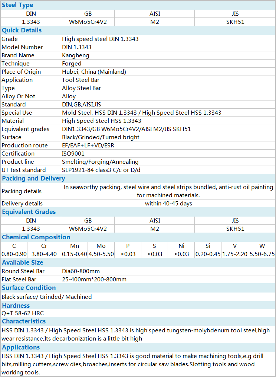
Task: Click the Q+T 58-62 HRC hardness text
Action: 23,313
